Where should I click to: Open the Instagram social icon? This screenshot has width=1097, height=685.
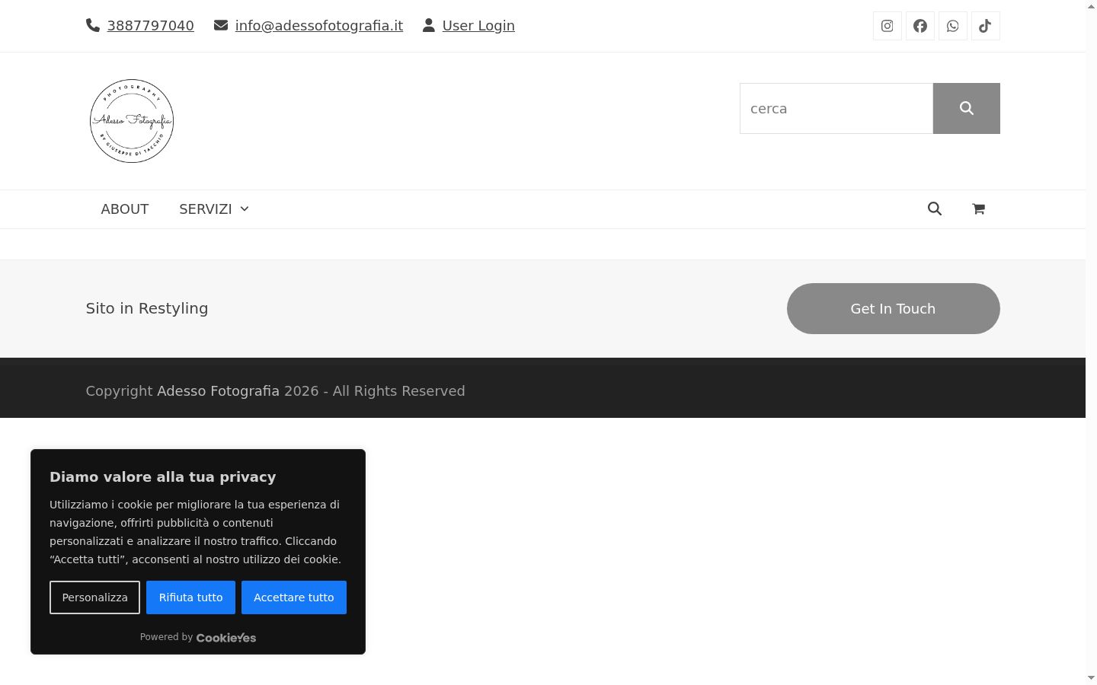pos(888,26)
